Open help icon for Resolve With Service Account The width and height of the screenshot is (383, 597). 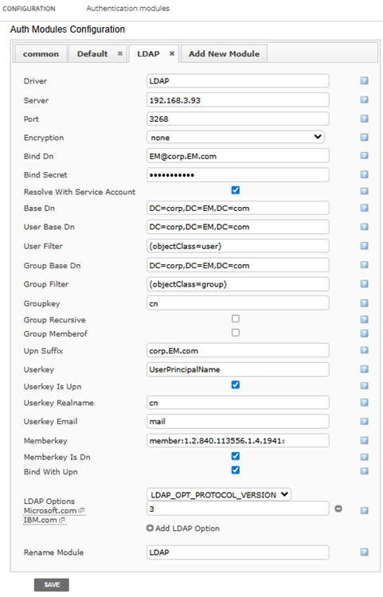[x=364, y=191]
